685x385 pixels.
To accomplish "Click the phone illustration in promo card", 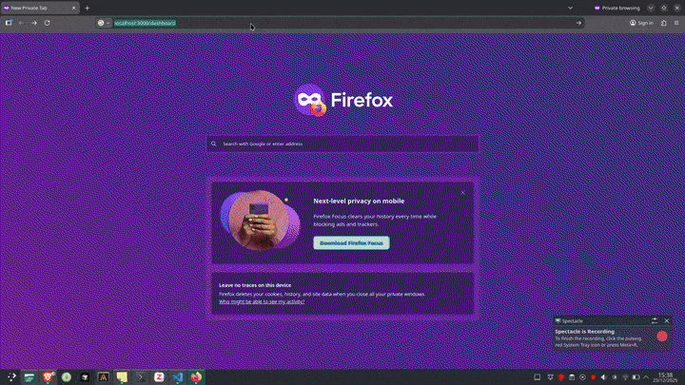I will [261, 221].
